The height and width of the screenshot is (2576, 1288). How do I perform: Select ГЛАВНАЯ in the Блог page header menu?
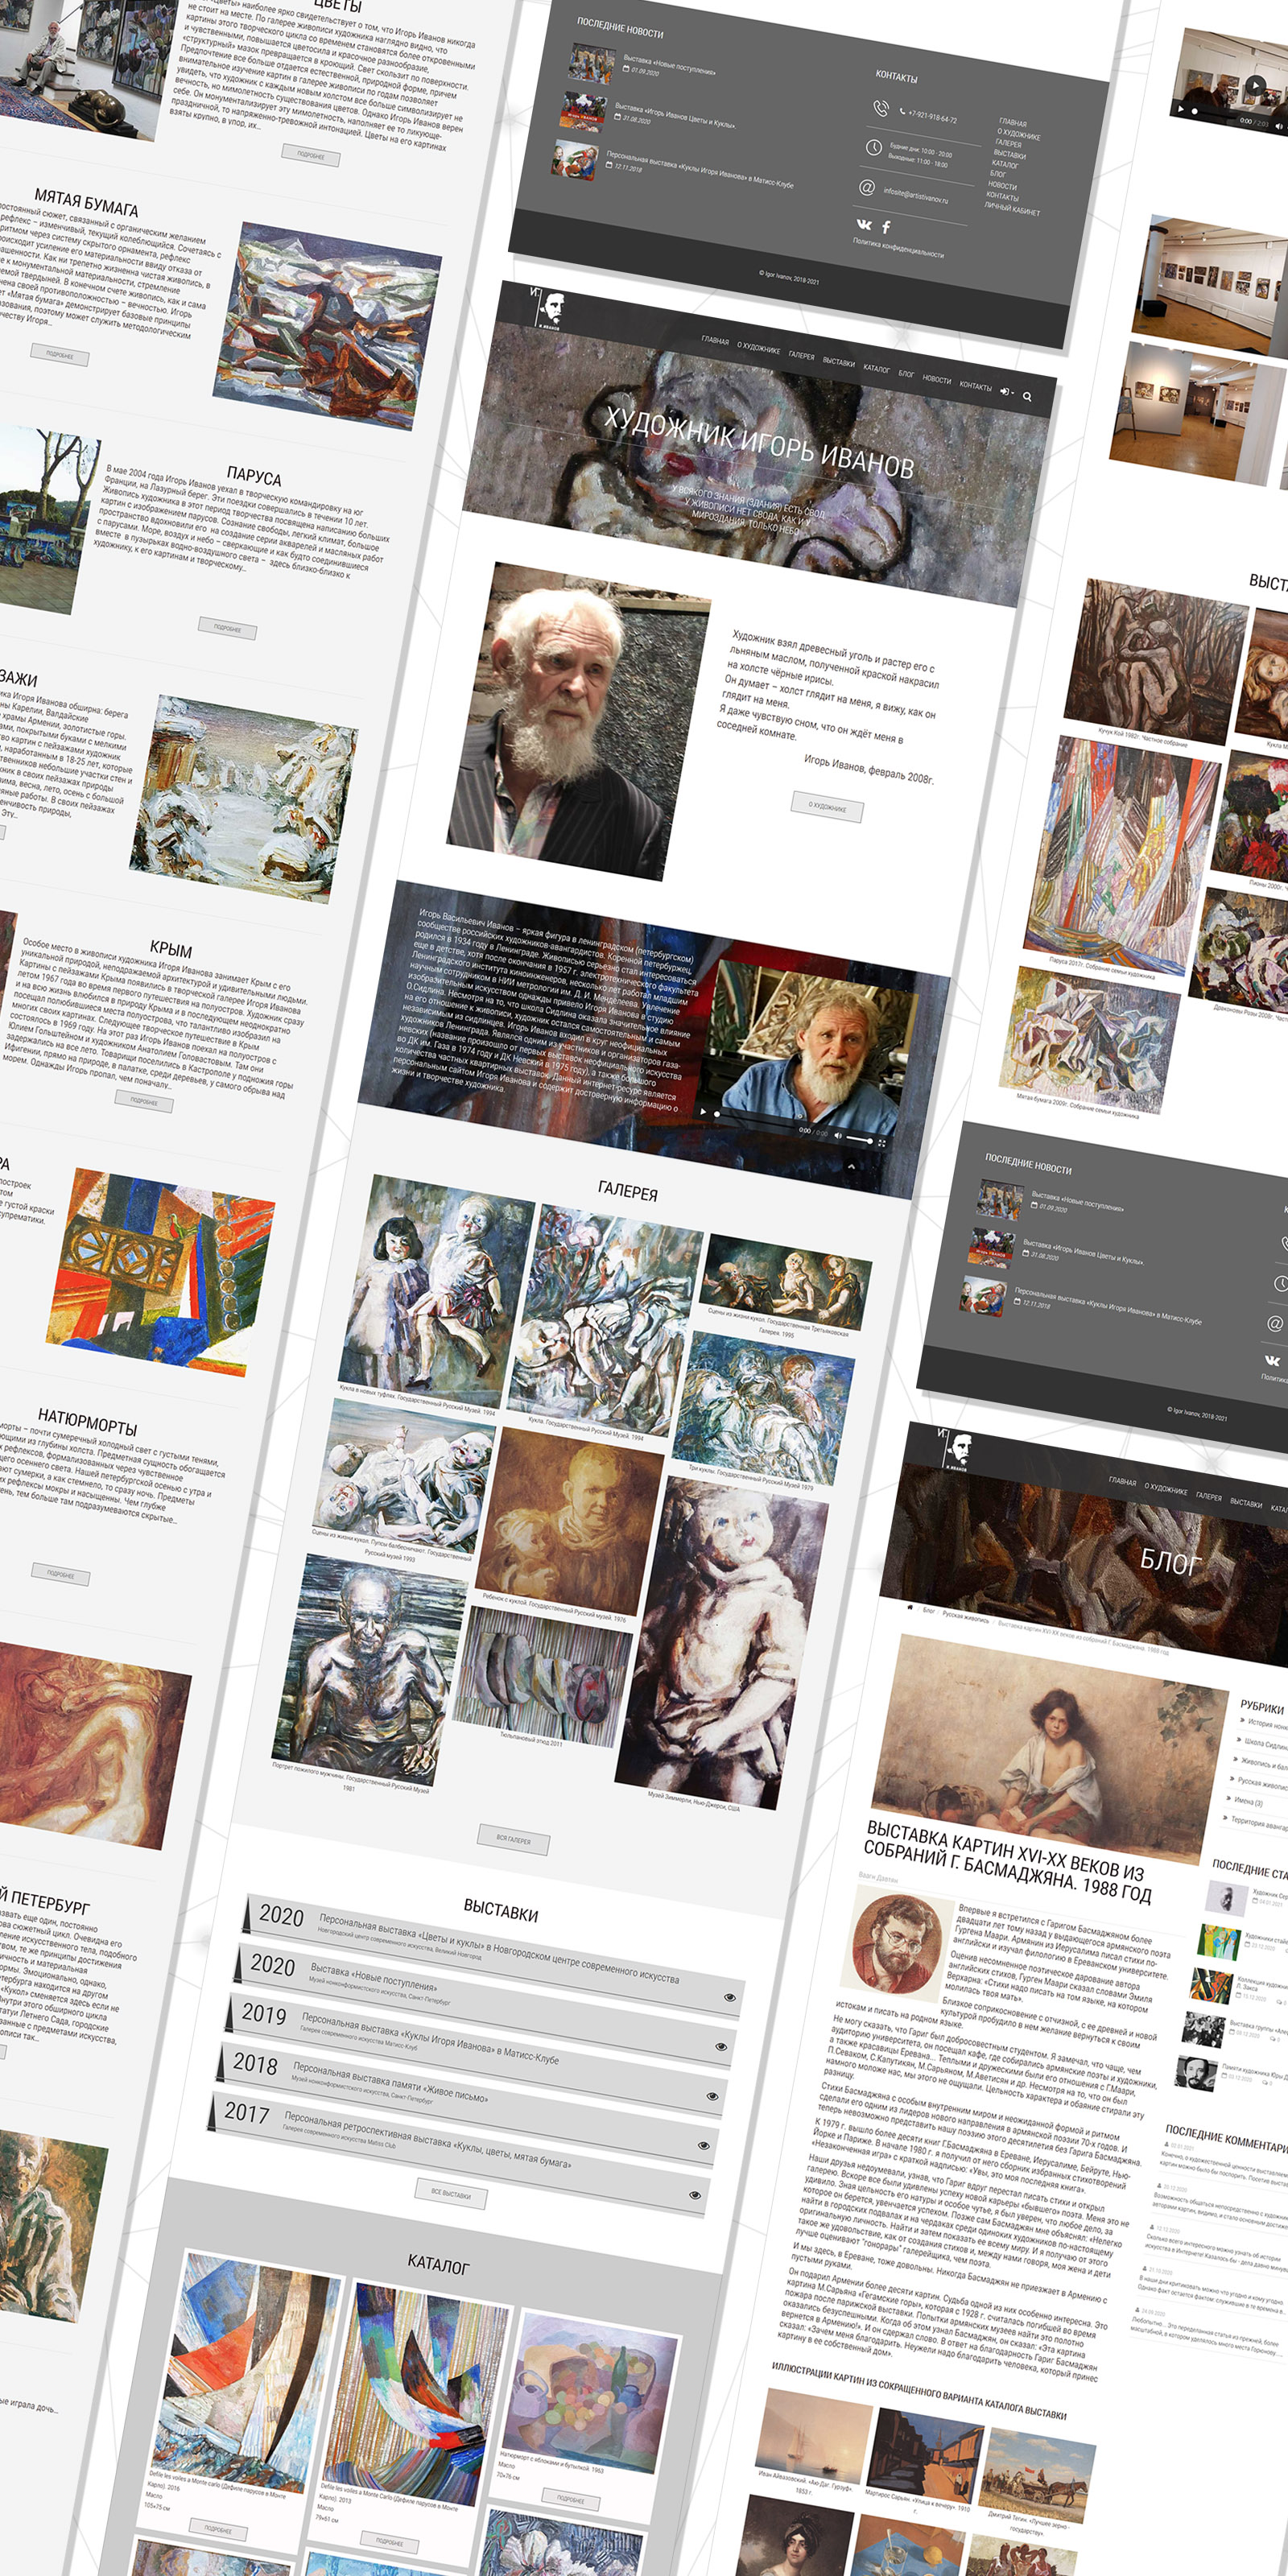click(x=1122, y=1481)
